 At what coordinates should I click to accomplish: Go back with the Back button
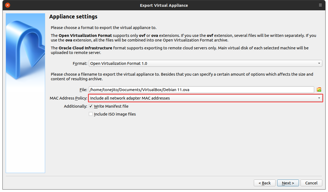tap(264, 183)
